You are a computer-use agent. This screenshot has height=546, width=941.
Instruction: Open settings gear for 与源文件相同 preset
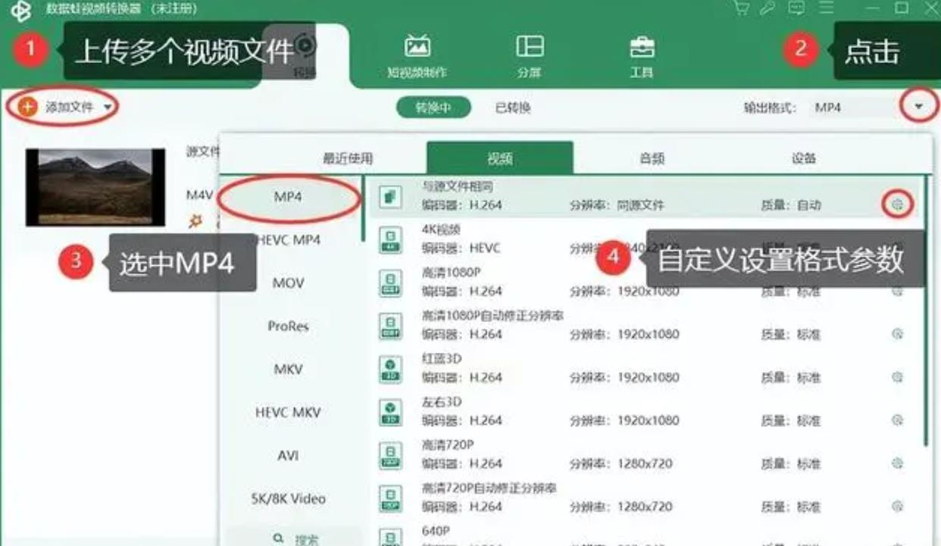pyautogui.click(x=898, y=204)
